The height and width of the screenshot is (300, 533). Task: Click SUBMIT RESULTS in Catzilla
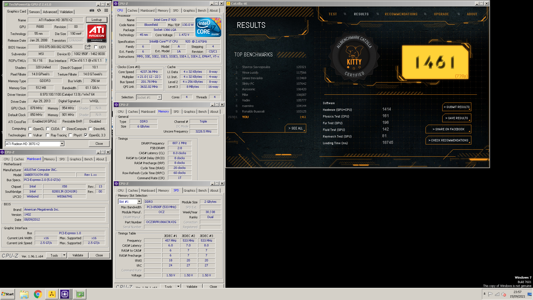(457, 107)
